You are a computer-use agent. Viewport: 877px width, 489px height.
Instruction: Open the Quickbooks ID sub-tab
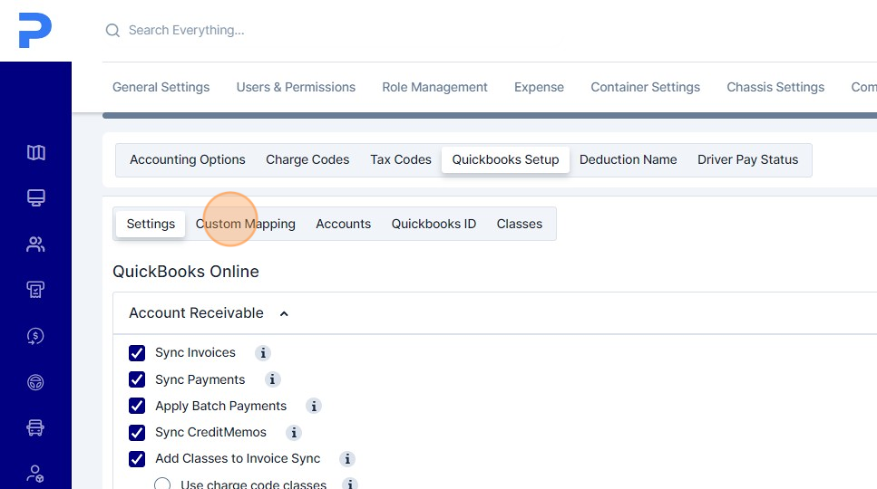434,224
